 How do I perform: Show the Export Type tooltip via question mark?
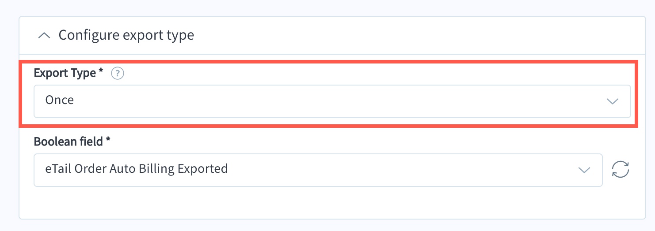117,74
